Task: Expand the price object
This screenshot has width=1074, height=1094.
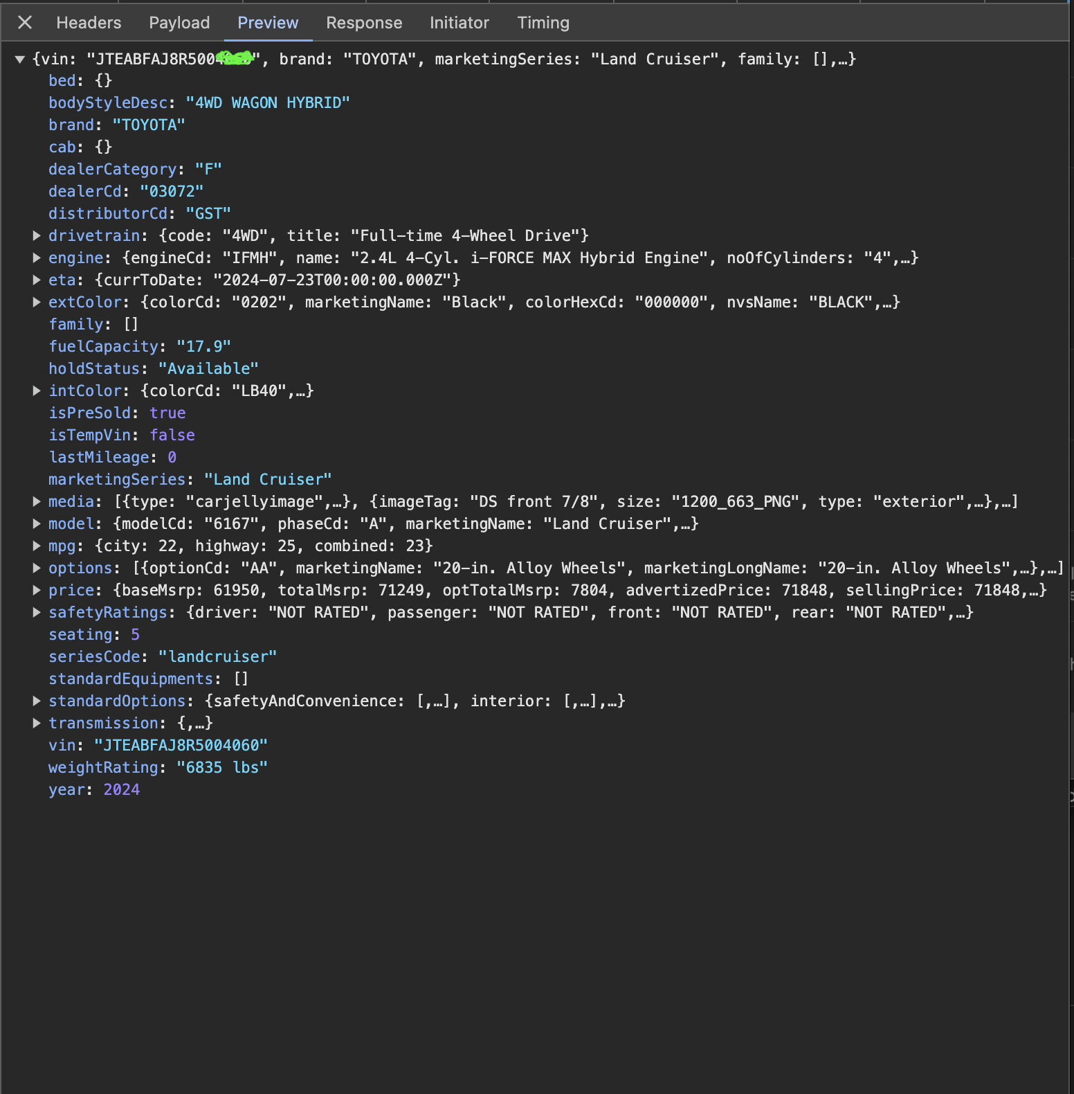Action: [x=37, y=590]
